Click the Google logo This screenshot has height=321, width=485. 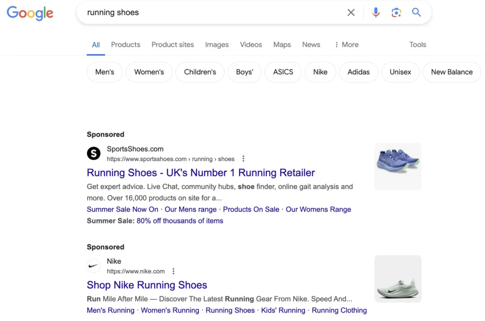tap(30, 13)
